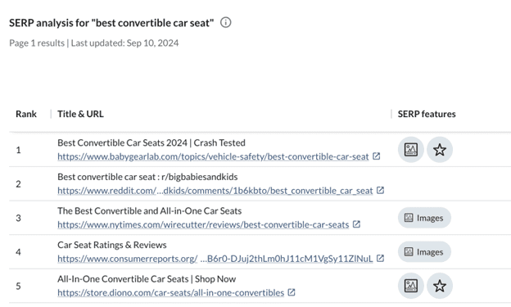
Task: Open the nytimes.com wirecutter reviews link
Action: (x=203, y=224)
